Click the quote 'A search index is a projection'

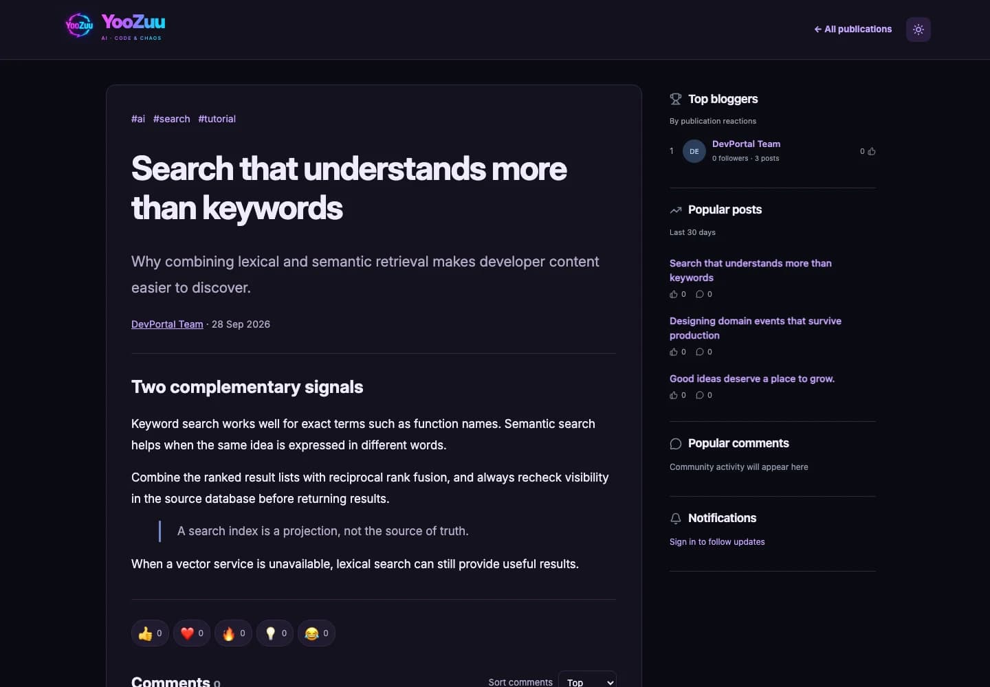point(323,531)
